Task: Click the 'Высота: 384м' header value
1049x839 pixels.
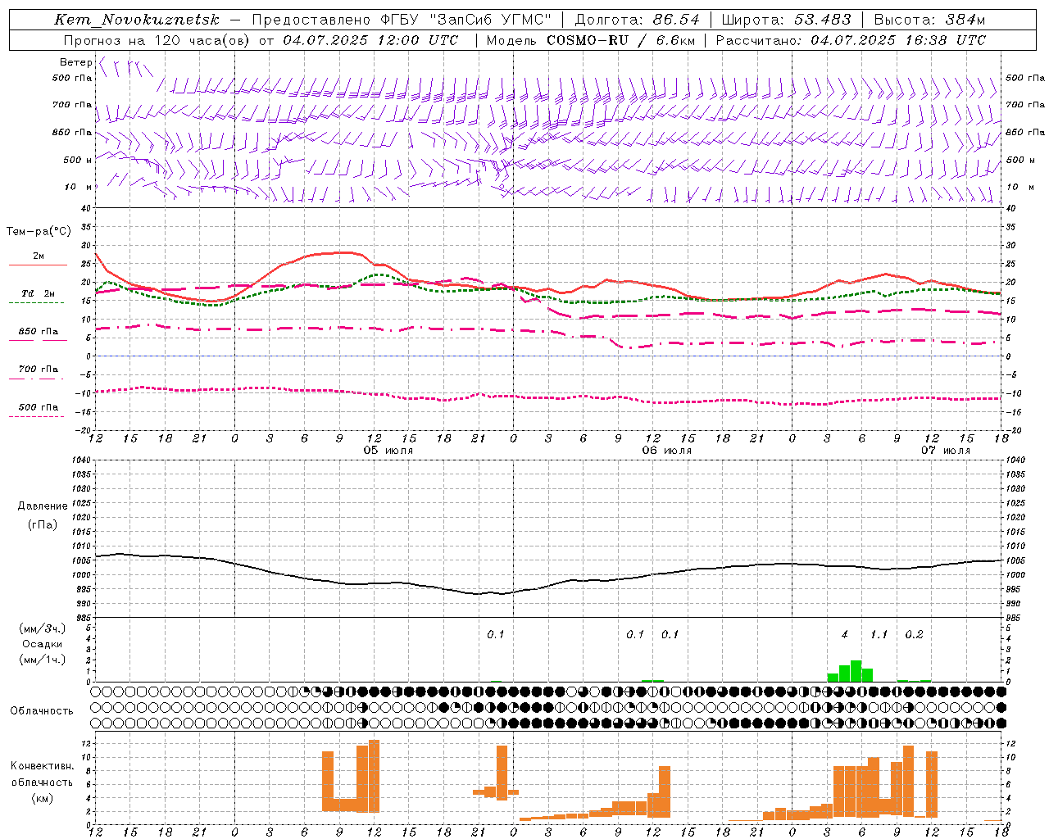Action: click(x=929, y=20)
